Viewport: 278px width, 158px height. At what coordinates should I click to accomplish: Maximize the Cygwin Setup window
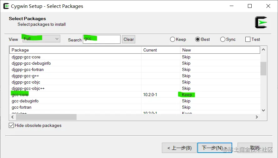[x=250, y=6]
